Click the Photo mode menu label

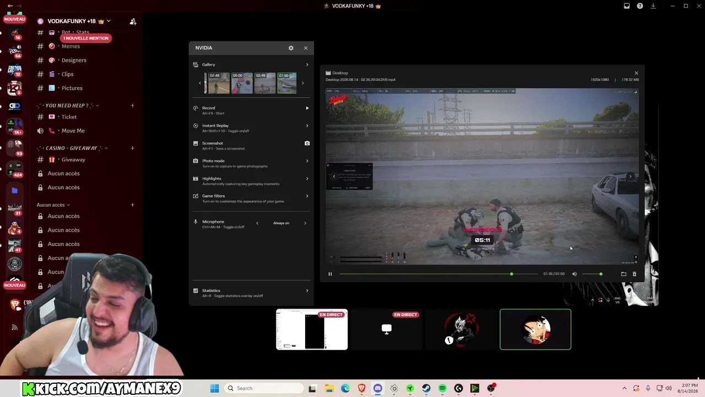click(x=213, y=161)
